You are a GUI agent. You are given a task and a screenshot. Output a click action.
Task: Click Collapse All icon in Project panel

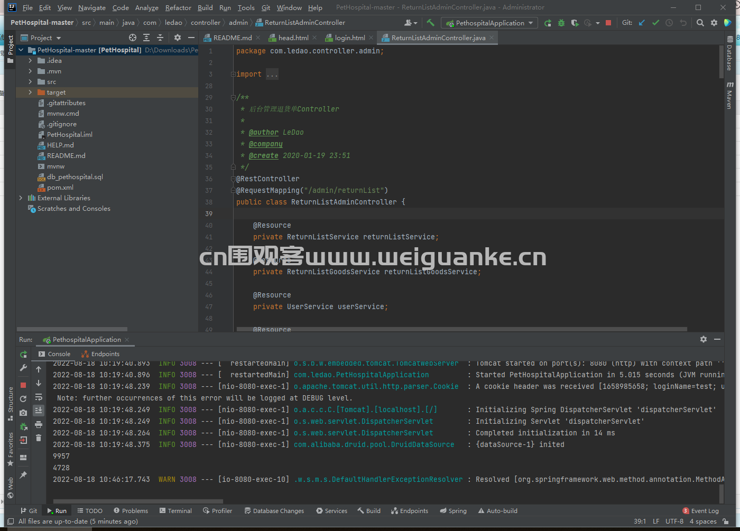pyautogui.click(x=160, y=38)
